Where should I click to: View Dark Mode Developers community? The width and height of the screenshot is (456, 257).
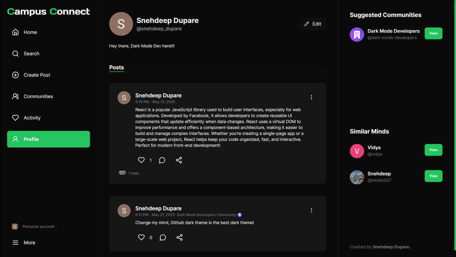pos(433,33)
